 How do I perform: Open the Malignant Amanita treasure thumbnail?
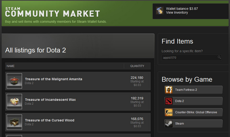(14, 81)
